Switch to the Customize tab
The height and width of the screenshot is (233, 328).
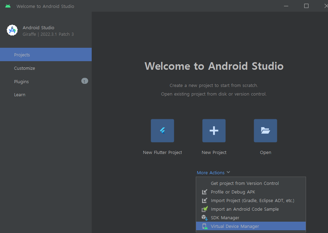pyautogui.click(x=46, y=68)
